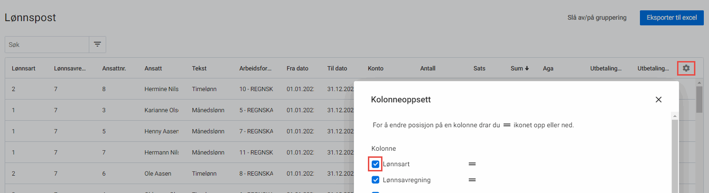Click the drag handle for Lønnsart

coord(472,164)
